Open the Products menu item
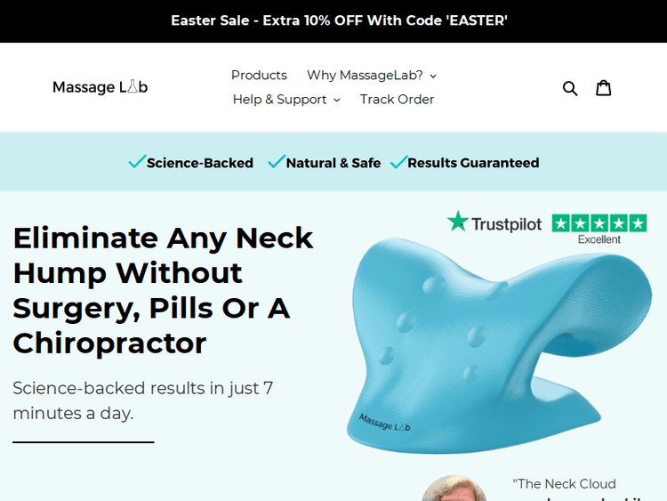The width and height of the screenshot is (667, 501). click(259, 76)
